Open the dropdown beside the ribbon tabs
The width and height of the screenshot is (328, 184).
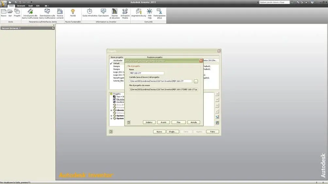[x=47, y=6]
